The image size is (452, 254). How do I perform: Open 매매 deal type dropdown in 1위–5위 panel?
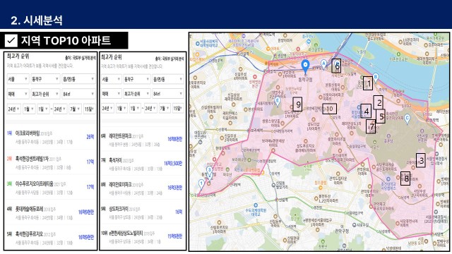pyautogui.click(x=18, y=94)
